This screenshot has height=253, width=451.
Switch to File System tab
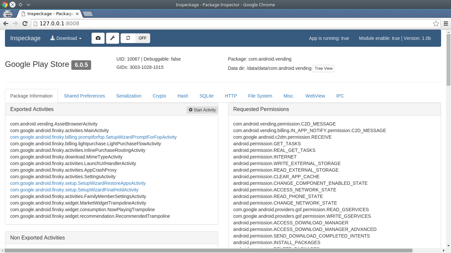(260, 96)
